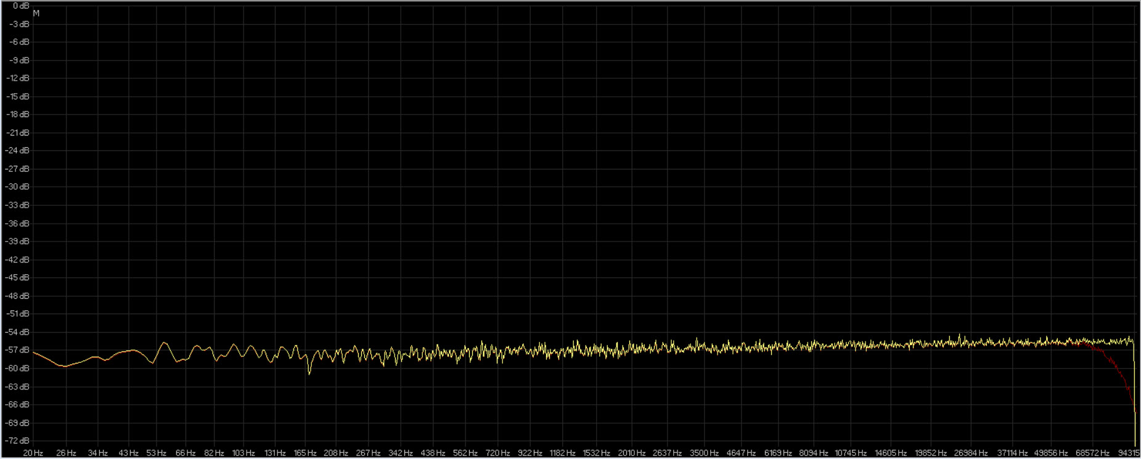Click the 1182 Hz frequency label
The height and width of the screenshot is (459, 1141).
(x=562, y=453)
